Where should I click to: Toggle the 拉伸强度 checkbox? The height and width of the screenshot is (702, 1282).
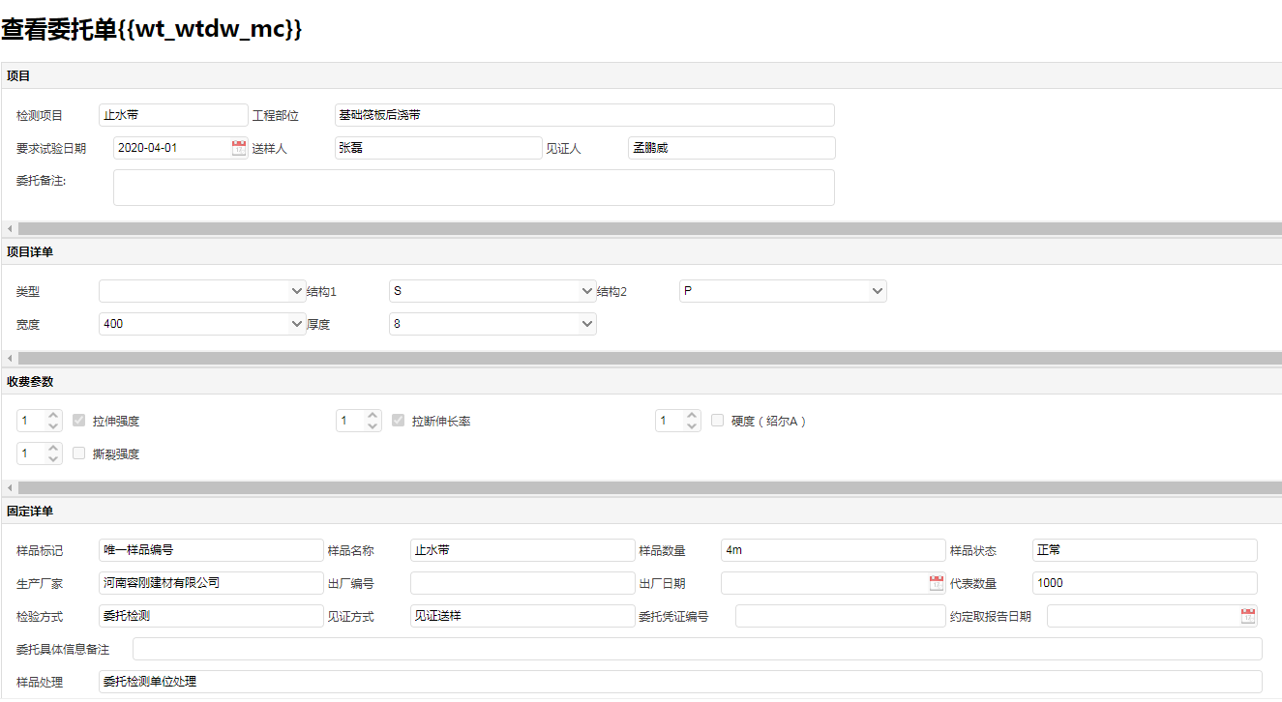79,421
